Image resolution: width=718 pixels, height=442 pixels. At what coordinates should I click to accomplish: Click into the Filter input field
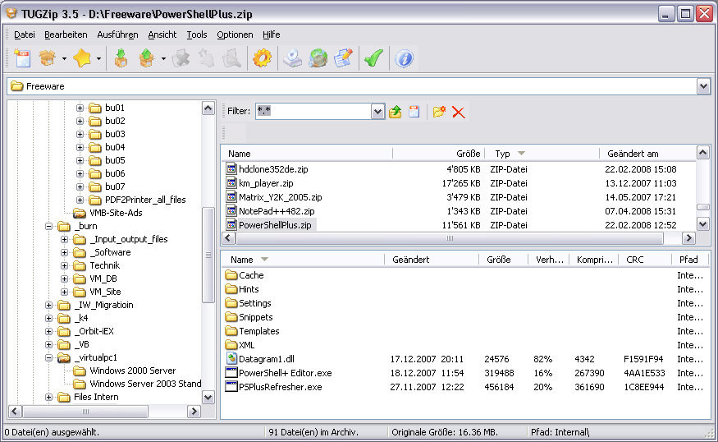point(313,111)
